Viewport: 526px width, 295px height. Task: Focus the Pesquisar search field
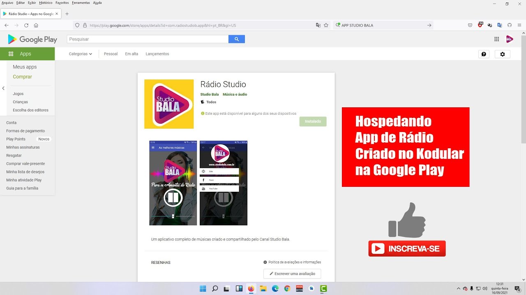point(148,39)
